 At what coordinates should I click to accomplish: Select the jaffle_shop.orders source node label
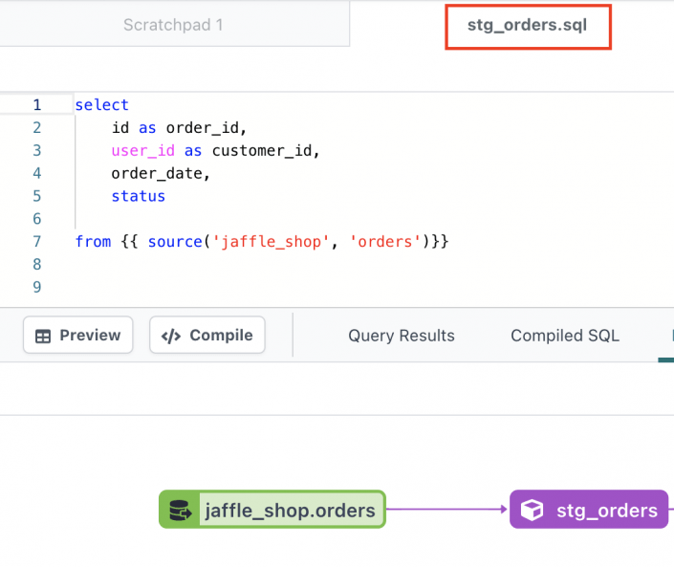[x=290, y=511]
